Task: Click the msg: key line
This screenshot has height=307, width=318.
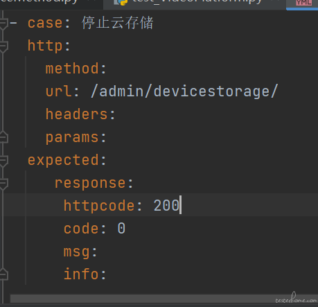Action: [80, 252]
